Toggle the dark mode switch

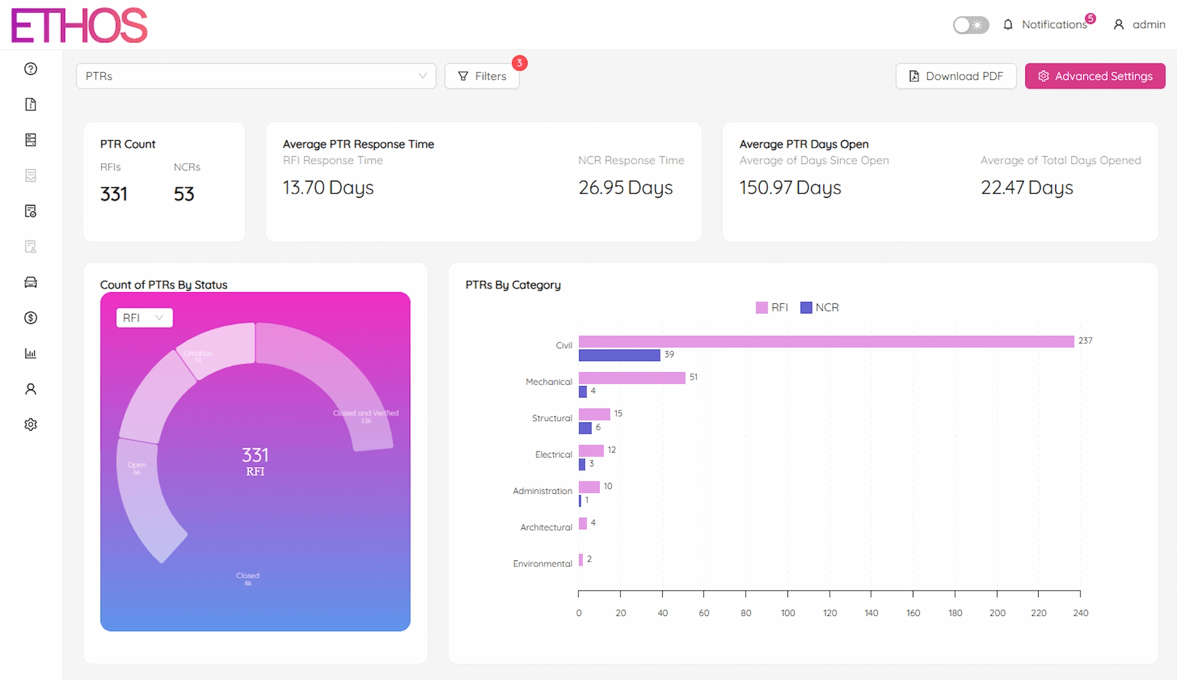point(970,25)
